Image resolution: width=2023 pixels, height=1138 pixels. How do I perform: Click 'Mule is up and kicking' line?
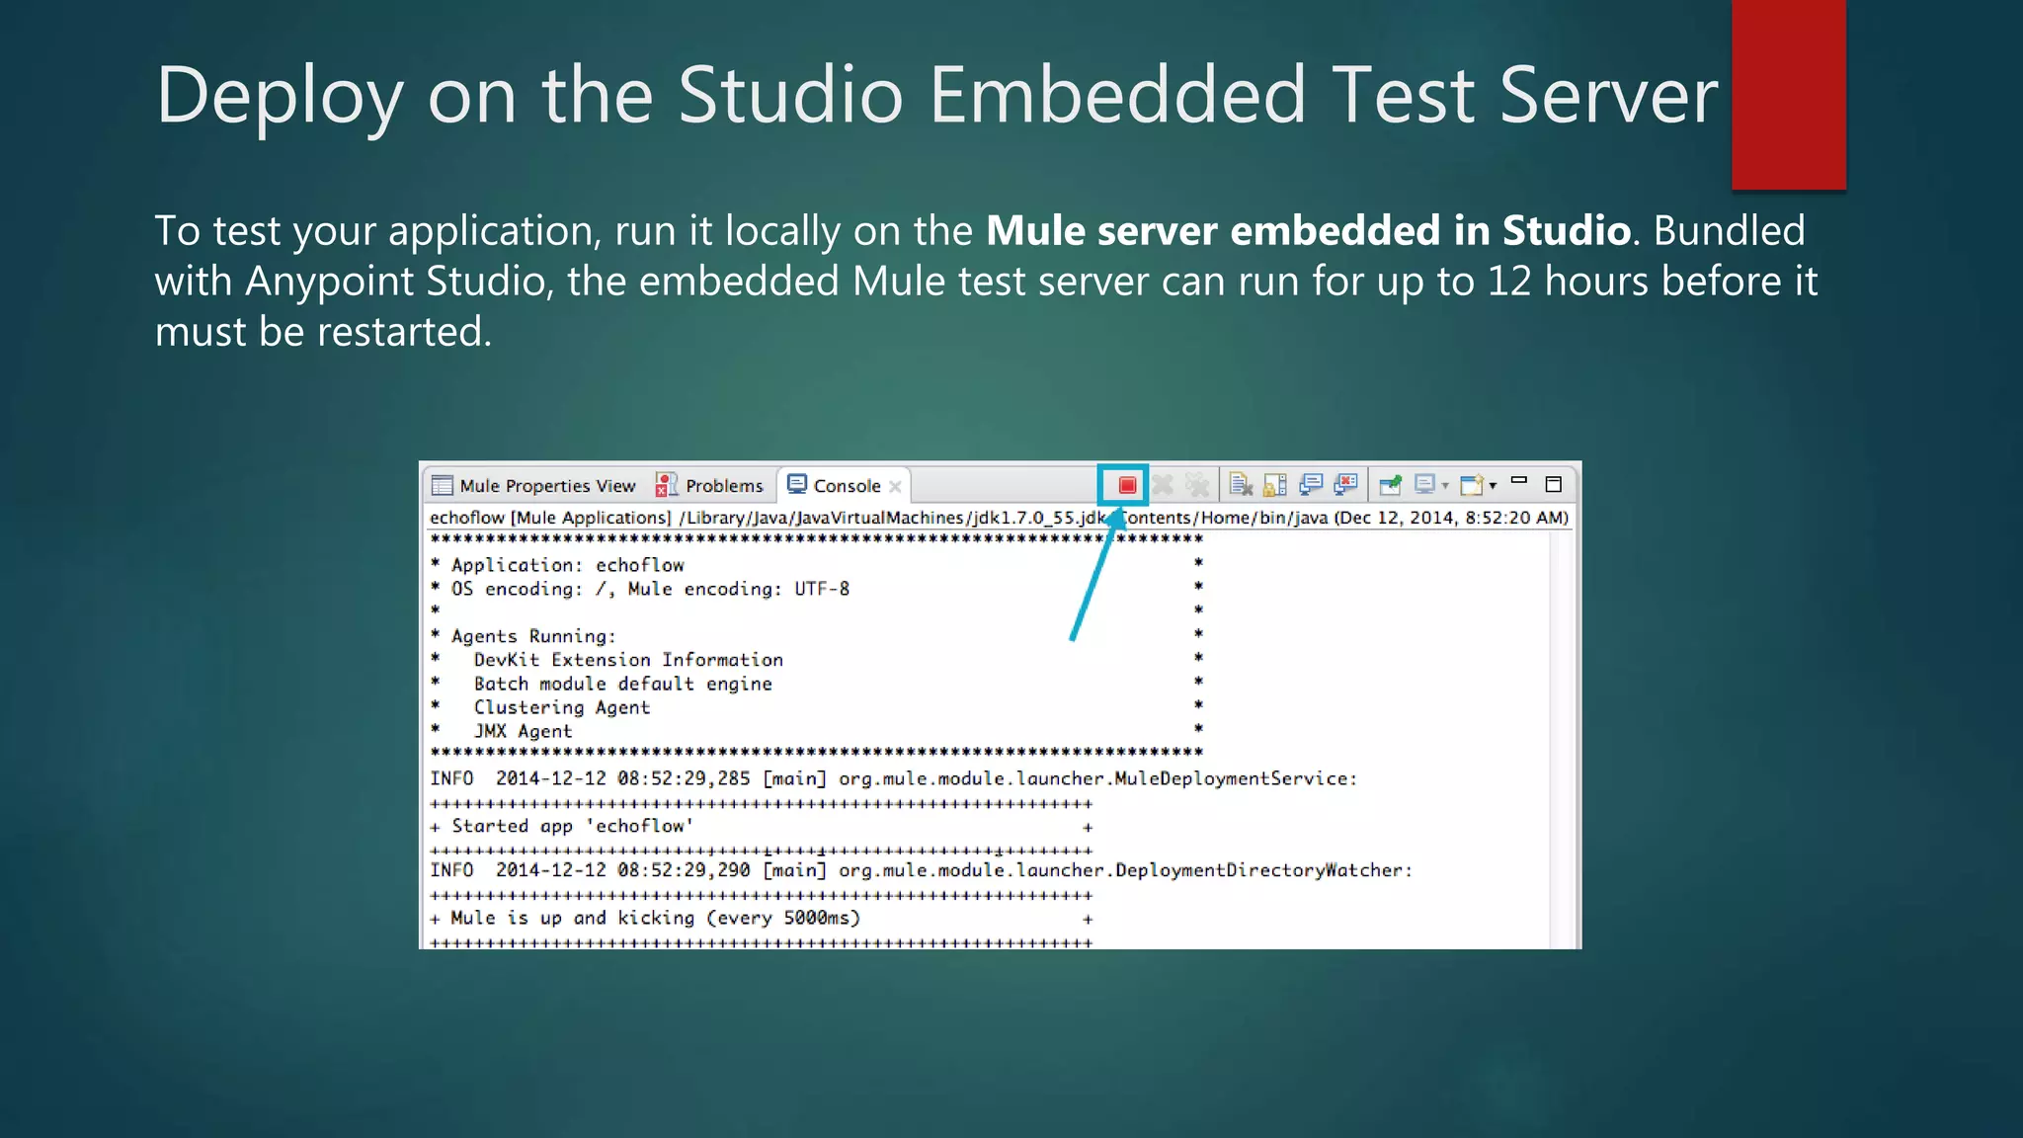[x=655, y=918]
